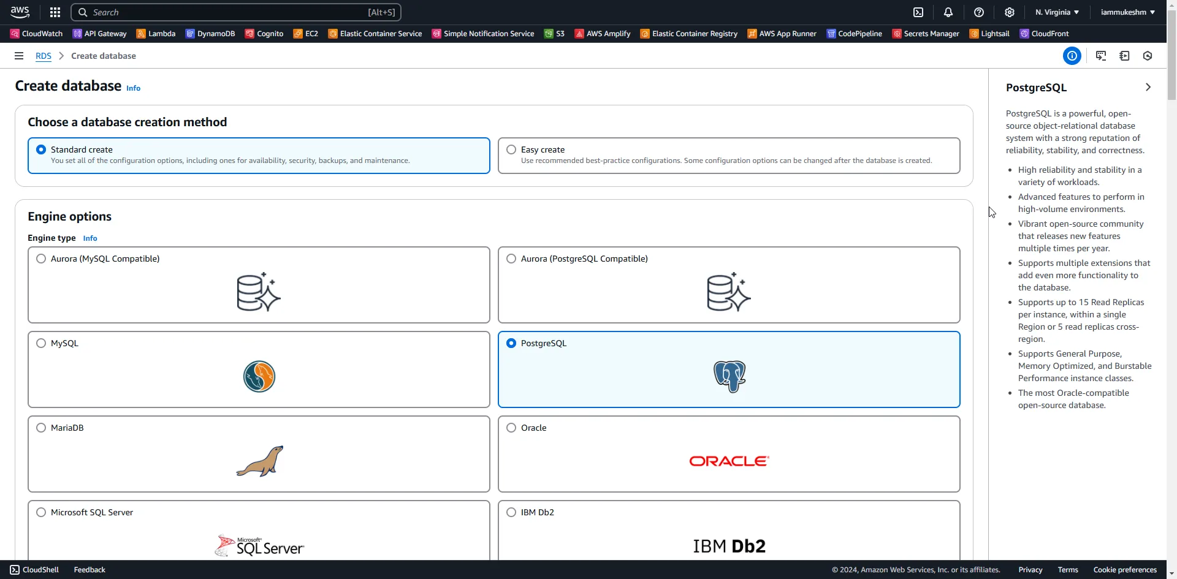Expand the N. Virginia region dropdown
This screenshot has width=1177, height=579.
pyautogui.click(x=1056, y=12)
